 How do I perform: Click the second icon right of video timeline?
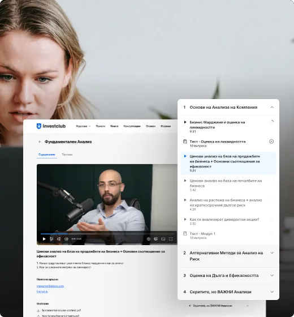(156, 239)
